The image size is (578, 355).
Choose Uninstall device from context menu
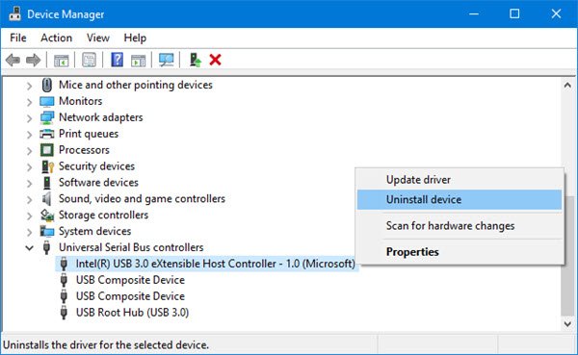click(x=460, y=199)
